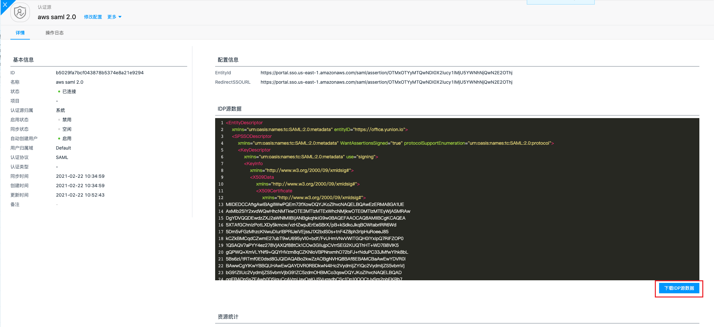Click the grey 空闲 sync-status dot
714x327 pixels.
[59, 129]
